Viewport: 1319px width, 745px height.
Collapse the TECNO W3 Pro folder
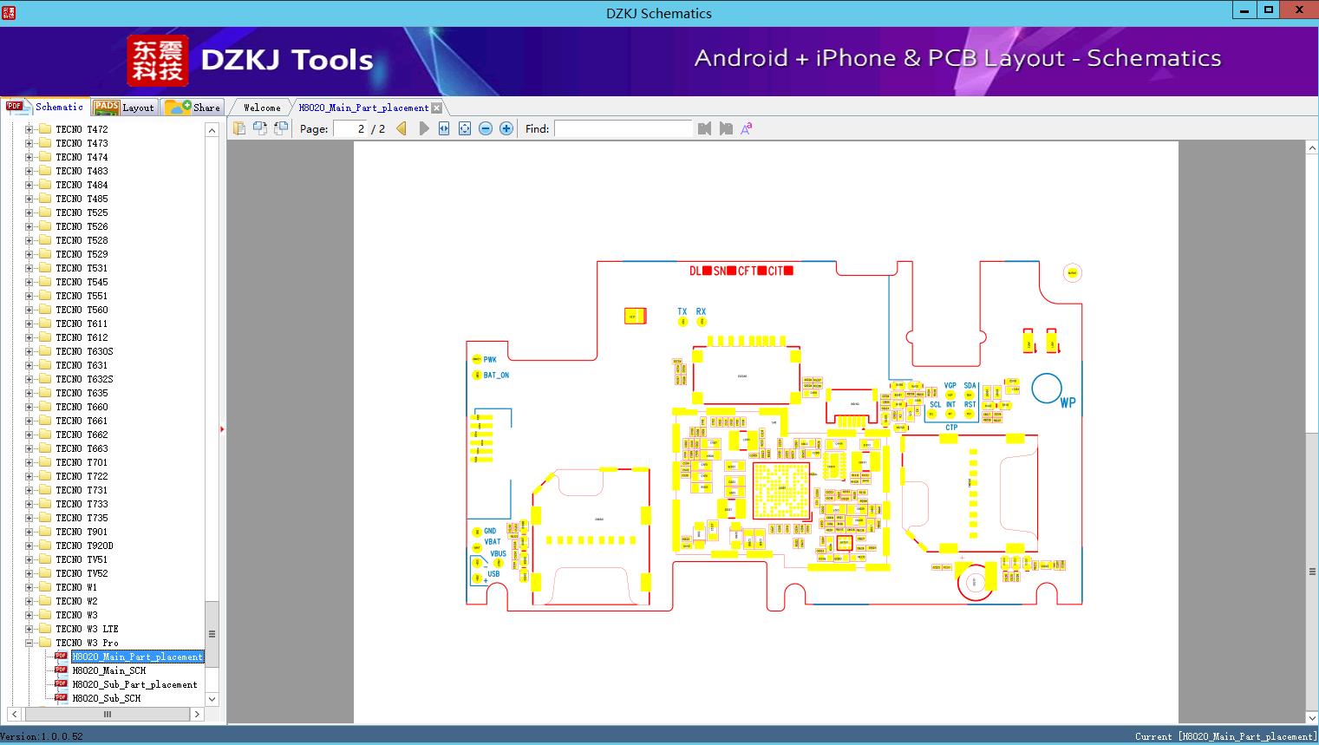coord(29,643)
